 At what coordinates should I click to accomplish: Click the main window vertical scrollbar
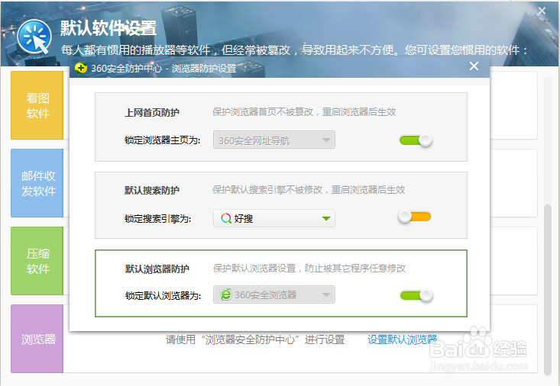(548, 289)
